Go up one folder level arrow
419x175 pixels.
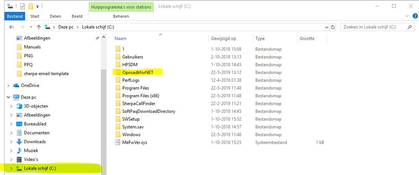(38, 27)
